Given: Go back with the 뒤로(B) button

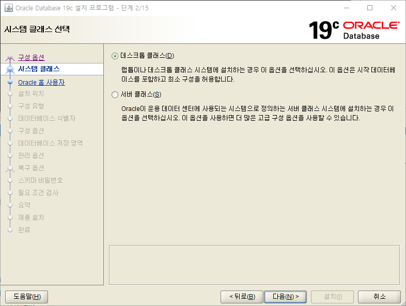Looking at the screenshot, I should 242,296.
